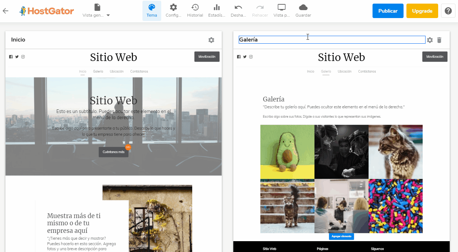Click Facebook icon in Galería page header

coord(239,57)
